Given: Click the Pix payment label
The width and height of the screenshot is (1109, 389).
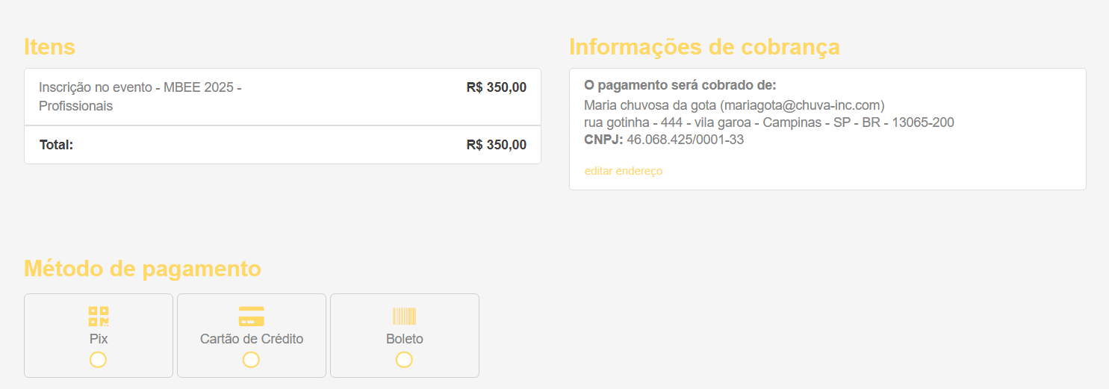Looking at the screenshot, I should [x=99, y=339].
